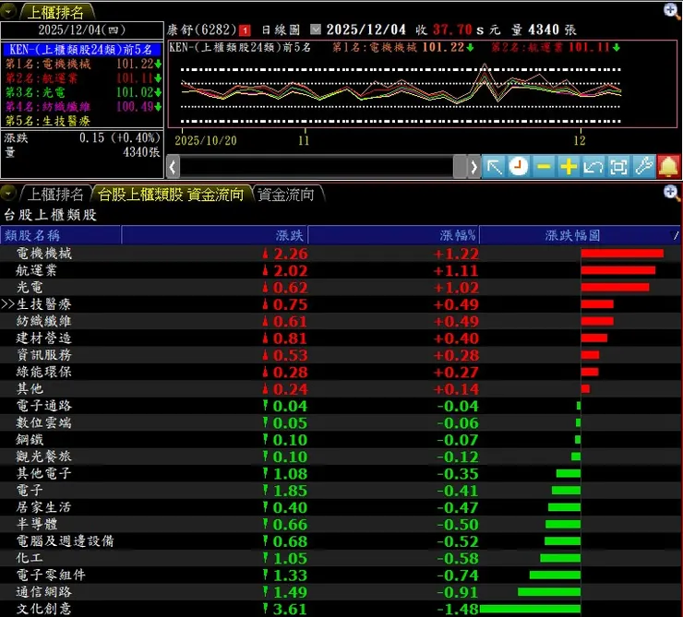
Task: Select the 半導體 sector row
Action: click(x=341, y=525)
